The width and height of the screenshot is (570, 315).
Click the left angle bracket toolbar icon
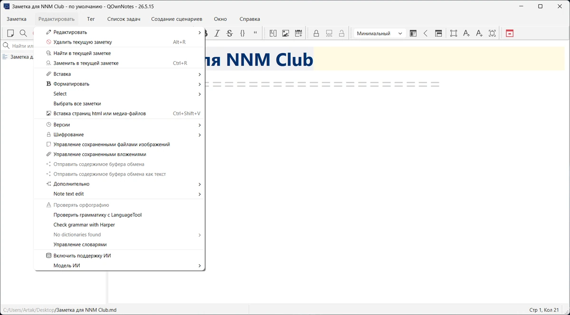[x=426, y=33]
